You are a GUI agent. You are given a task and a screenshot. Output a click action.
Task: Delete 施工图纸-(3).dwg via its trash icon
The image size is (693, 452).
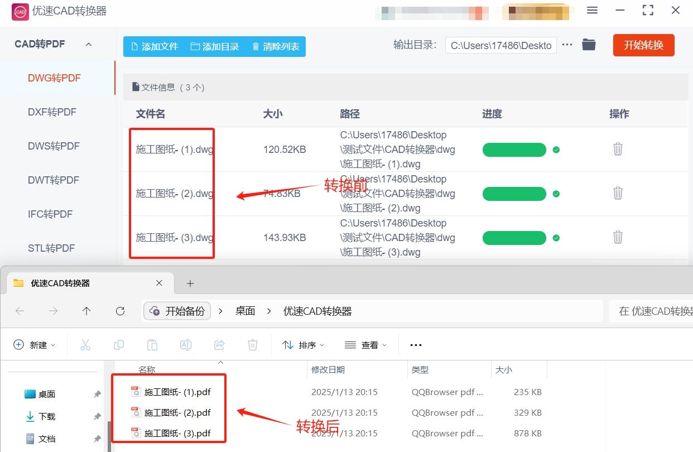[x=618, y=237]
